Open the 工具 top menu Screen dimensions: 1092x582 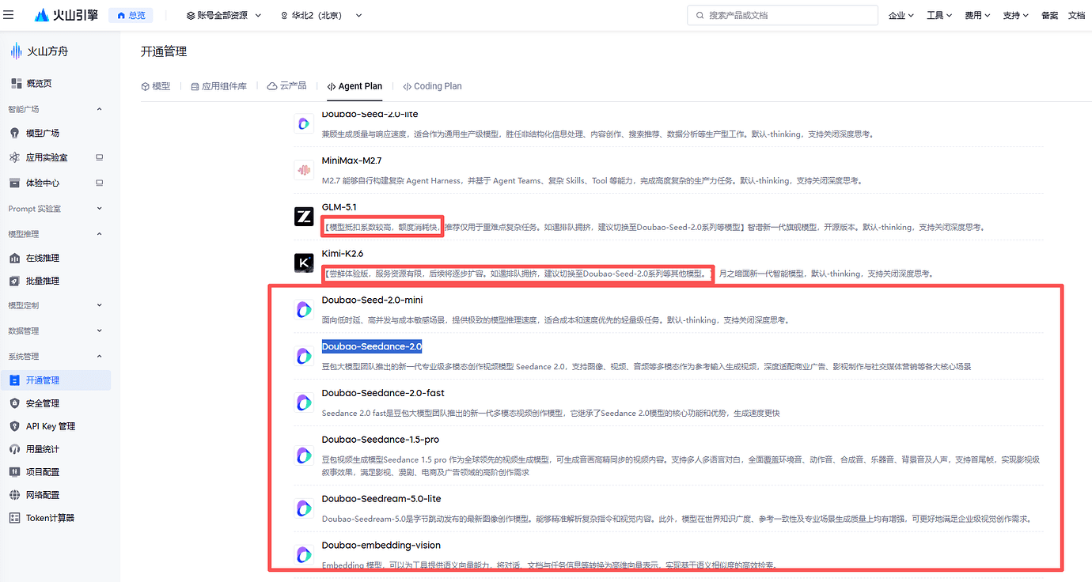click(x=938, y=15)
